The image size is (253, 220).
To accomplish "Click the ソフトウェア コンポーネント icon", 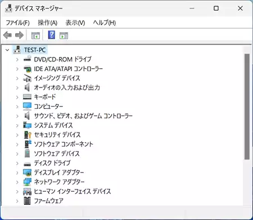I will (x=28, y=144).
